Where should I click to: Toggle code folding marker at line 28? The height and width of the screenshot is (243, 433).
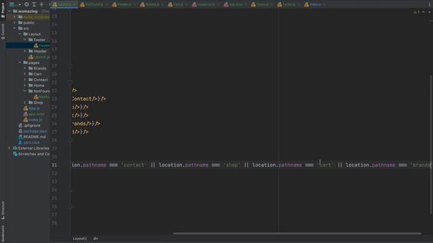point(70,140)
